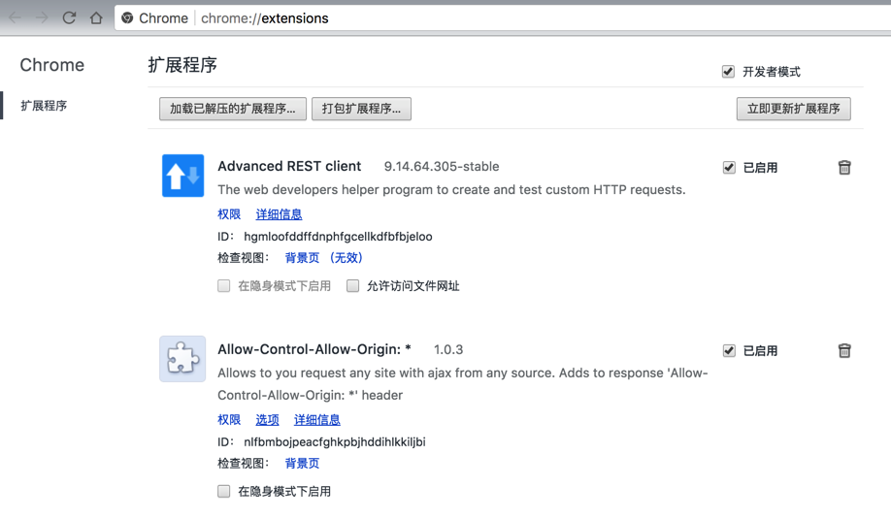
Task: Reload the extensions page
Action: [69, 17]
